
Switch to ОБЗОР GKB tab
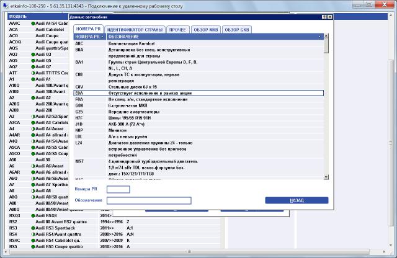pyautogui.click(x=237, y=30)
